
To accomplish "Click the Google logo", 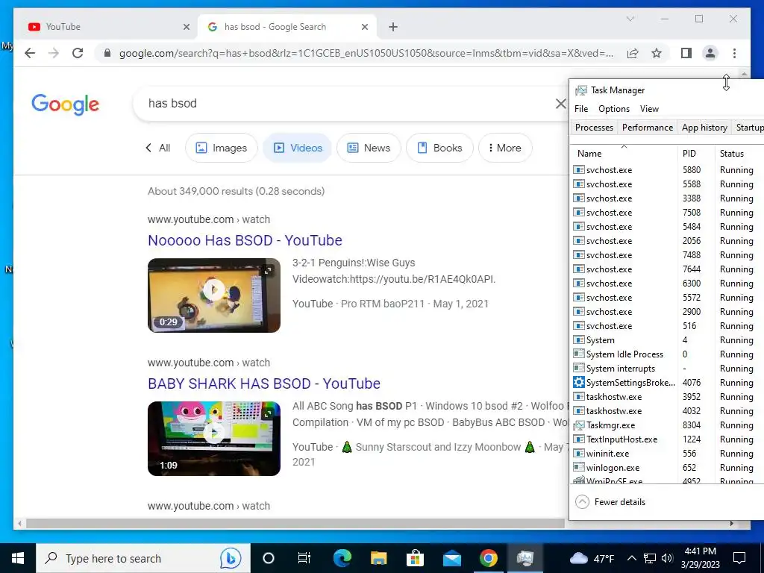I will pyautogui.click(x=66, y=104).
